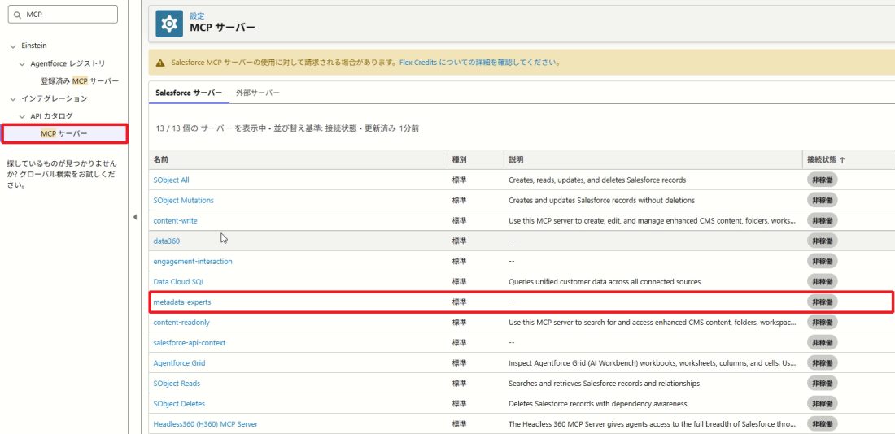Viewport: 895px width, 434px height.
Task: Click 非稼働 badge in metadata-experts row
Action: pyautogui.click(x=822, y=302)
